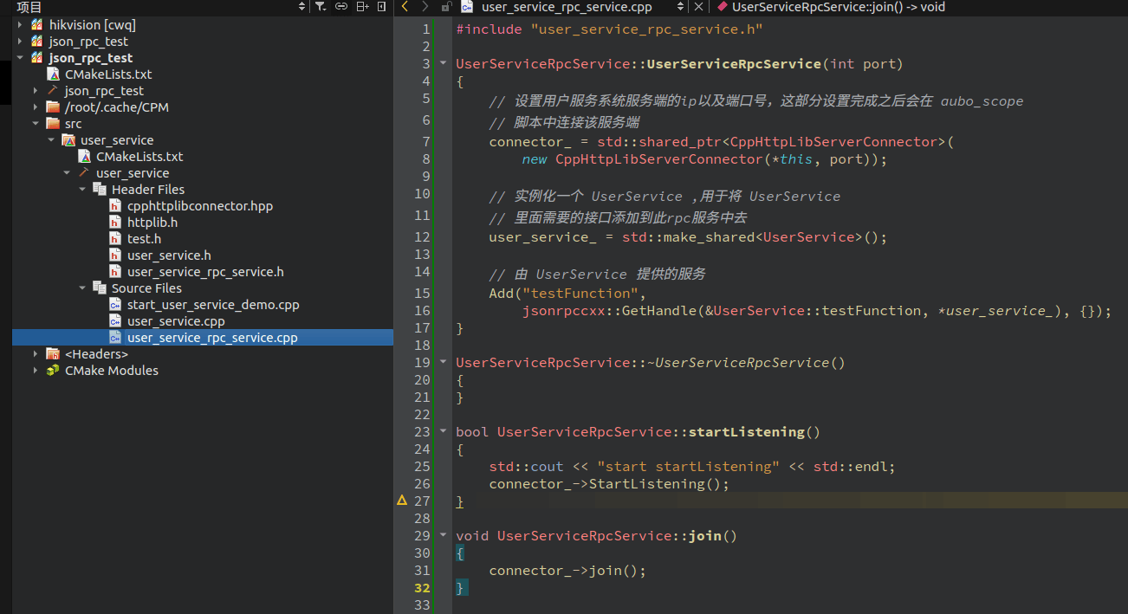Screen dimensions: 1128x614
Task: Click on line 31 connector_->join() code
Action: click(x=567, y=571)
